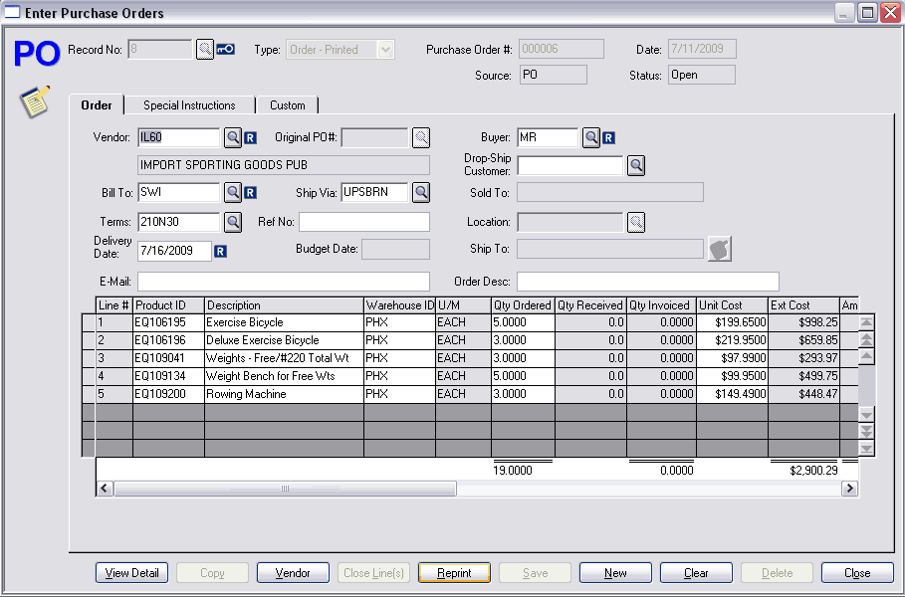This screenshot has width=905, height=597.
Task: Open the Drop-Ship Customer lookup icon
Action: (x=636, y=165)
